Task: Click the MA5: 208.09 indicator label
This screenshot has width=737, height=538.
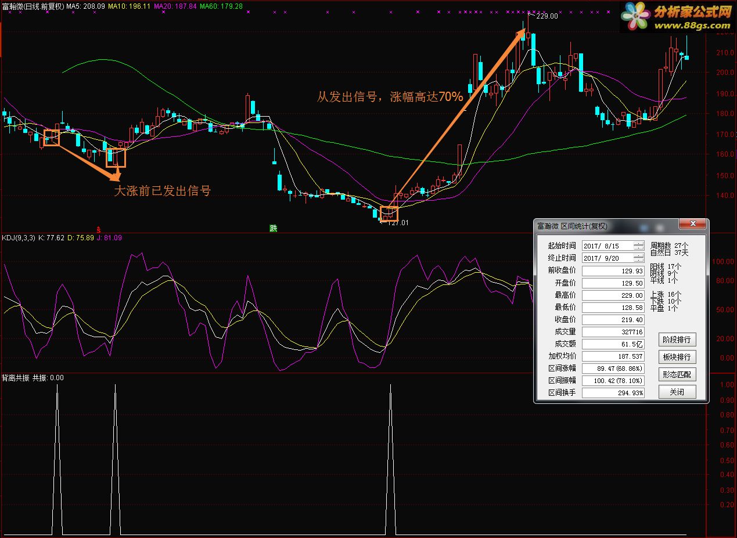Action: point(85,6)
